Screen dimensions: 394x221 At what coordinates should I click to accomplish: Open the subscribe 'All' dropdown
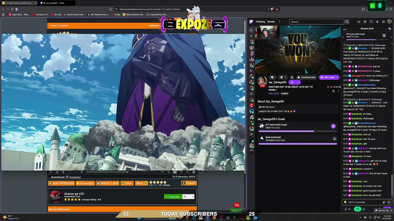point(188,196)
